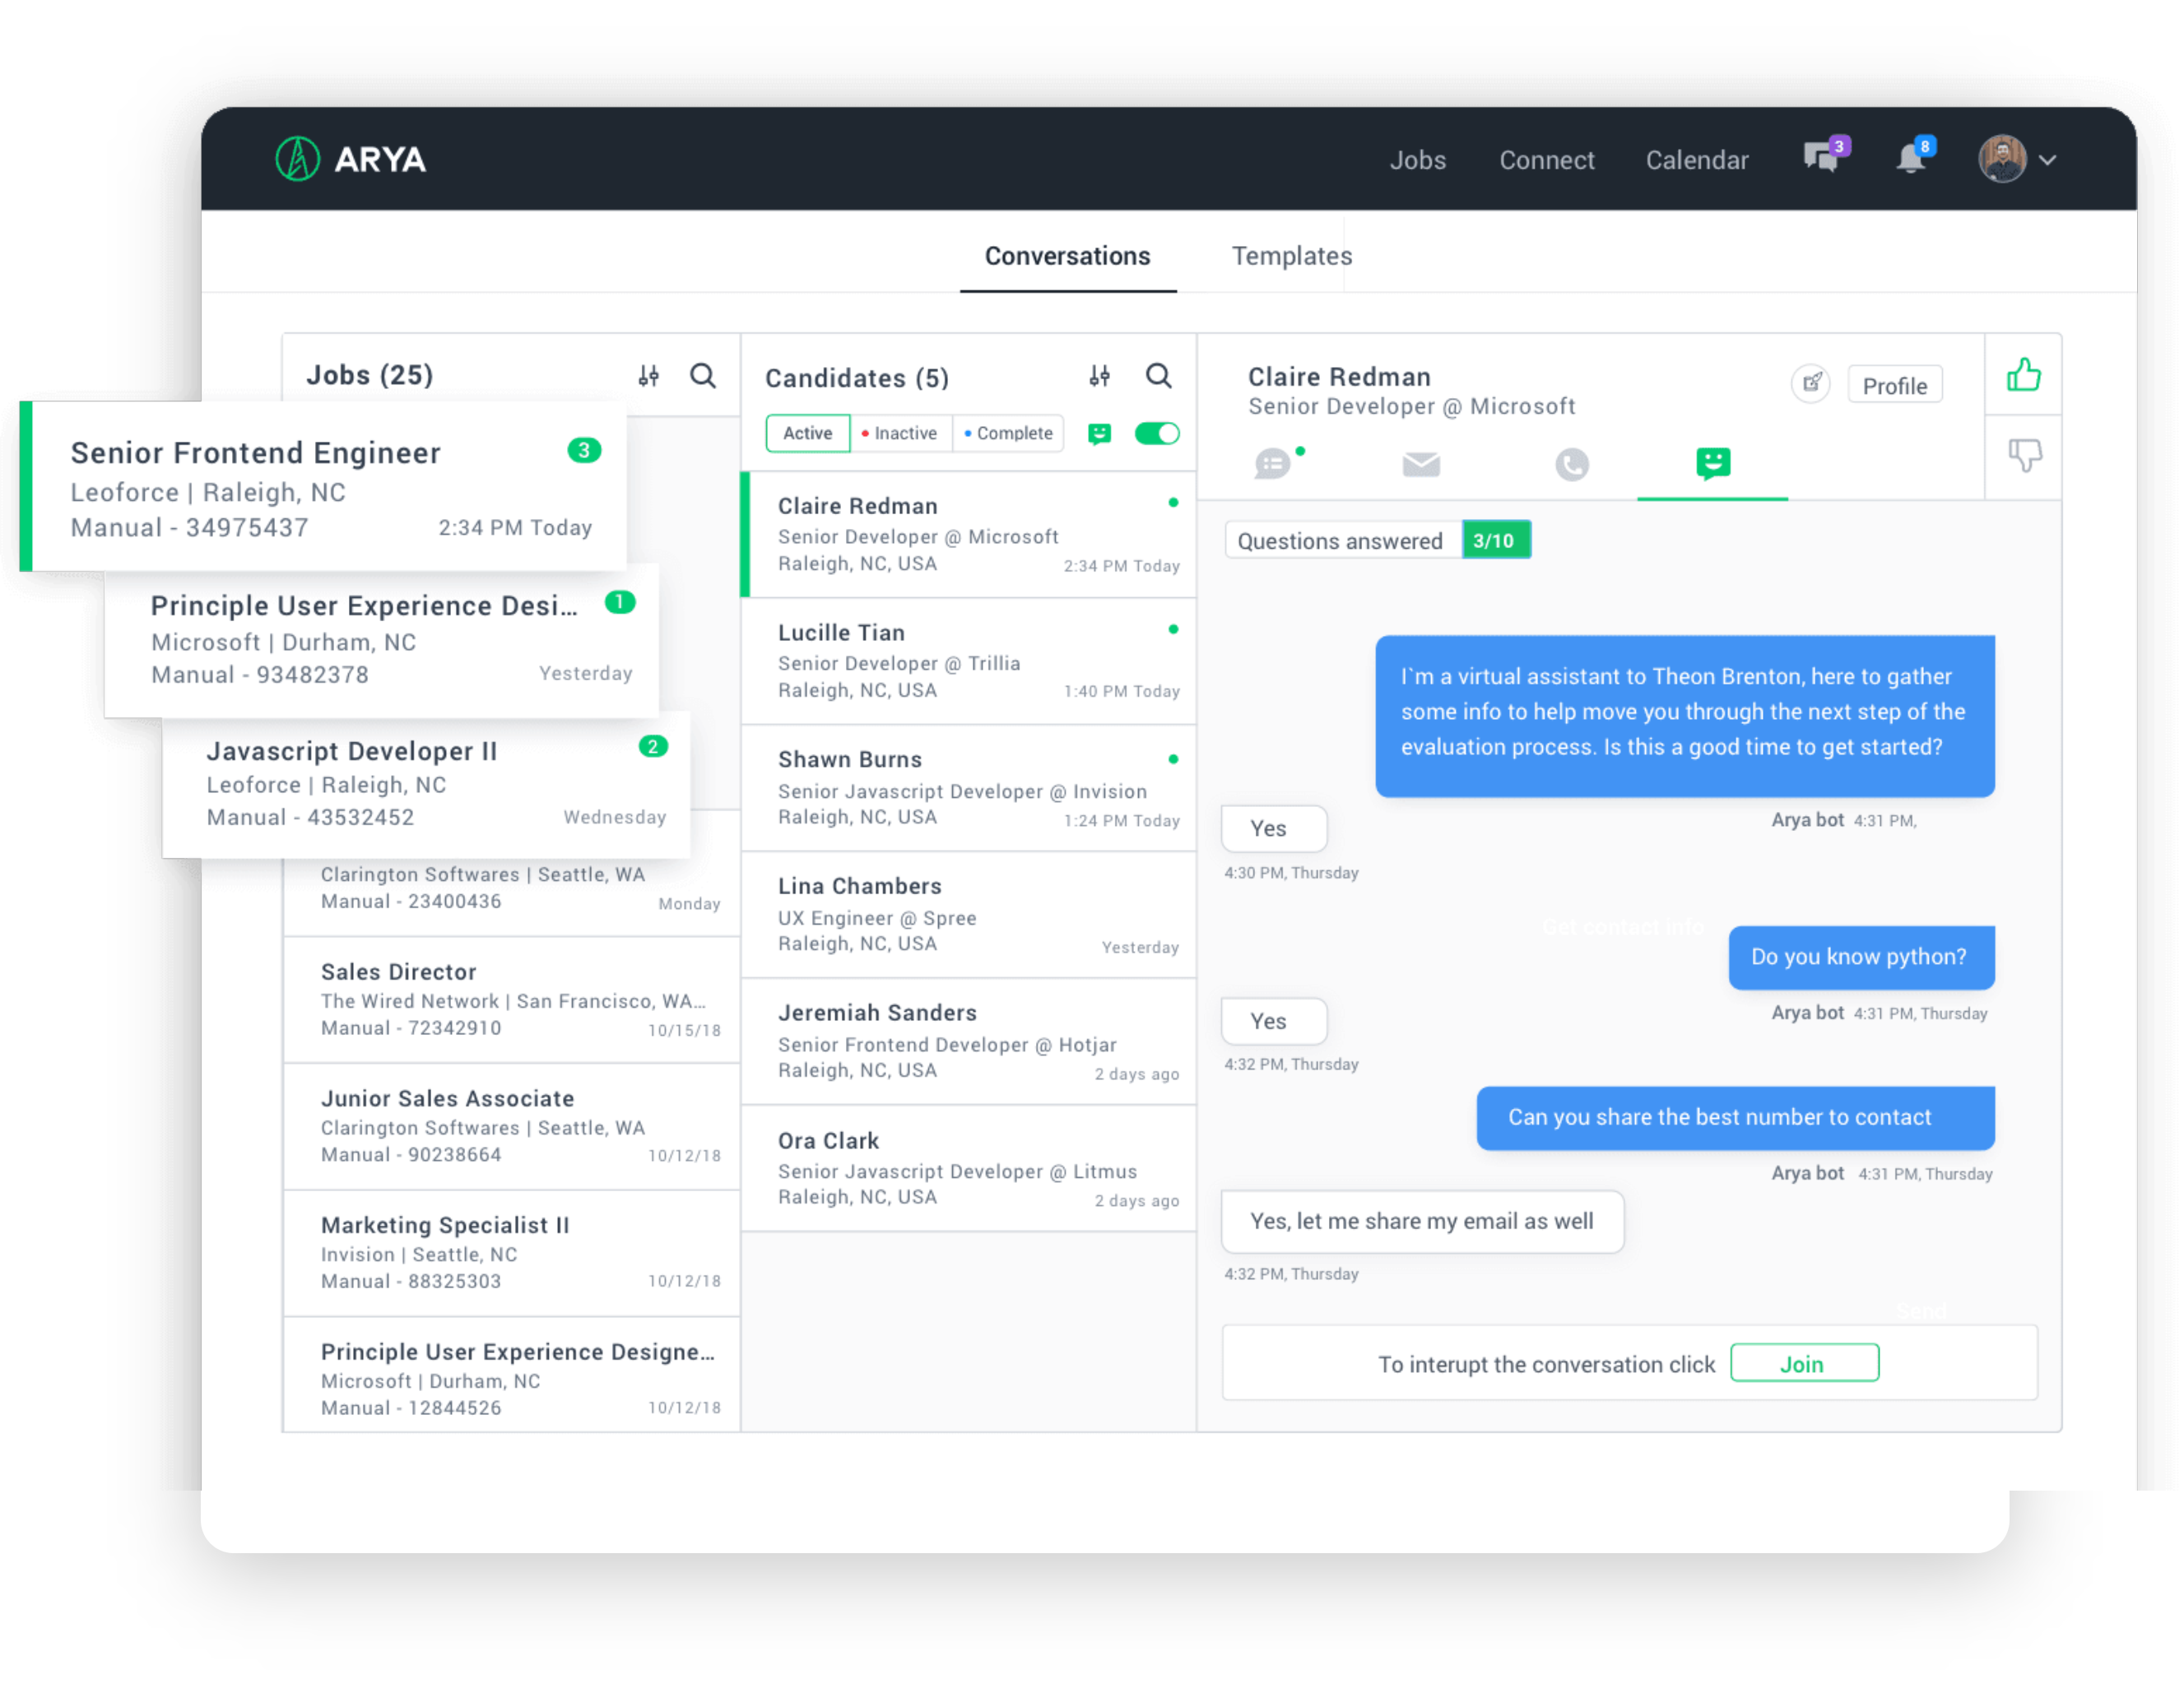Open the Junior Sales Associate job row
2184x1693 pixels.
tap(512, 1126)
